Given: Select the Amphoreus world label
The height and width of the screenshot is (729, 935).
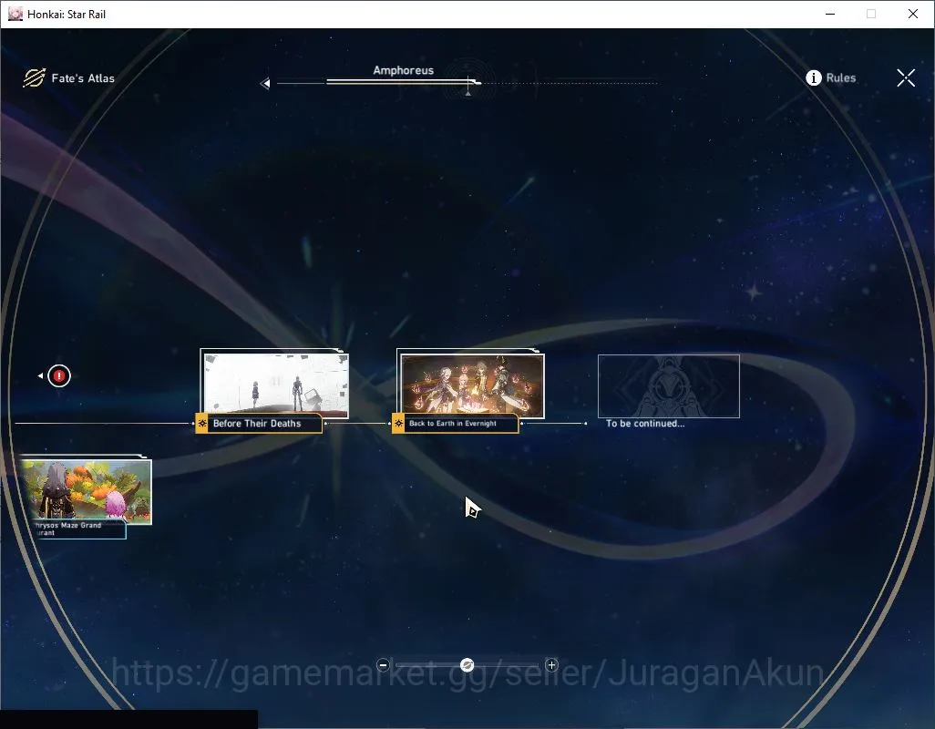Looking at the screenshot, I should (403, 70).
